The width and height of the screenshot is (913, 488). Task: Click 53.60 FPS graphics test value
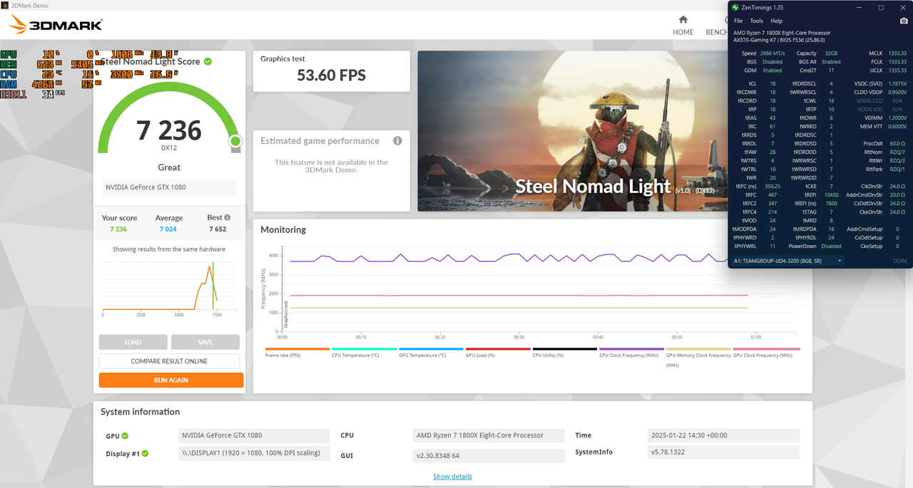tap(331, 75)
